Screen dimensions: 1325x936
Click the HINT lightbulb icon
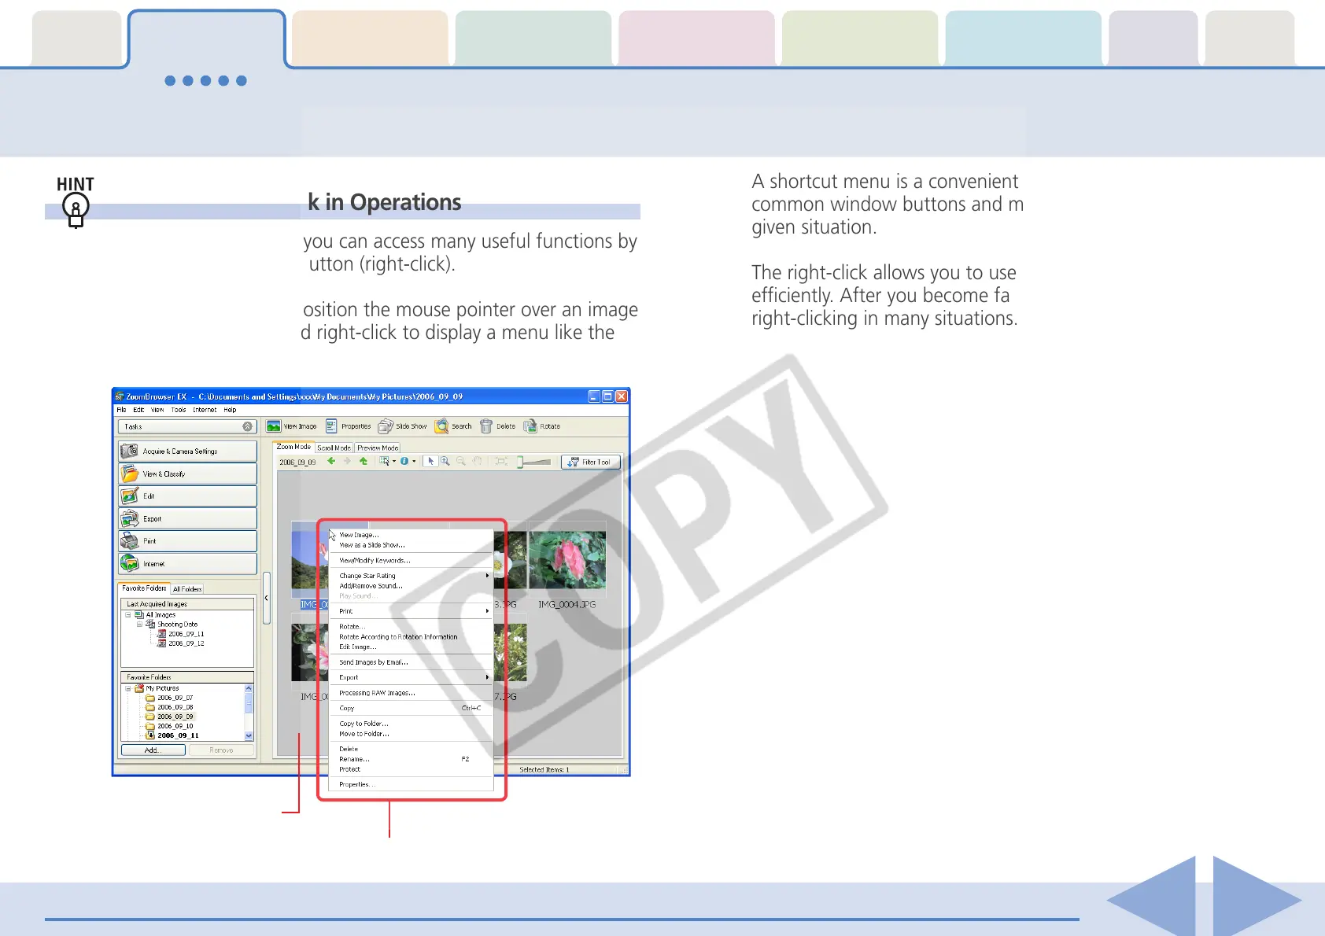76,211
